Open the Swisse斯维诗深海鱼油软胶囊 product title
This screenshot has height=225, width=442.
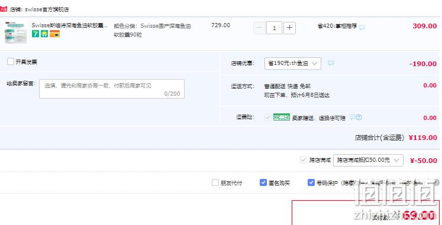click(x=70, y=25)
